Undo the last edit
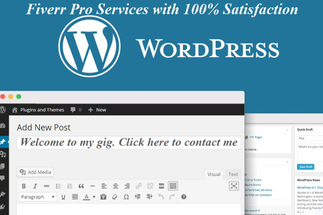 pyautogui.click(x=161, y=197)
